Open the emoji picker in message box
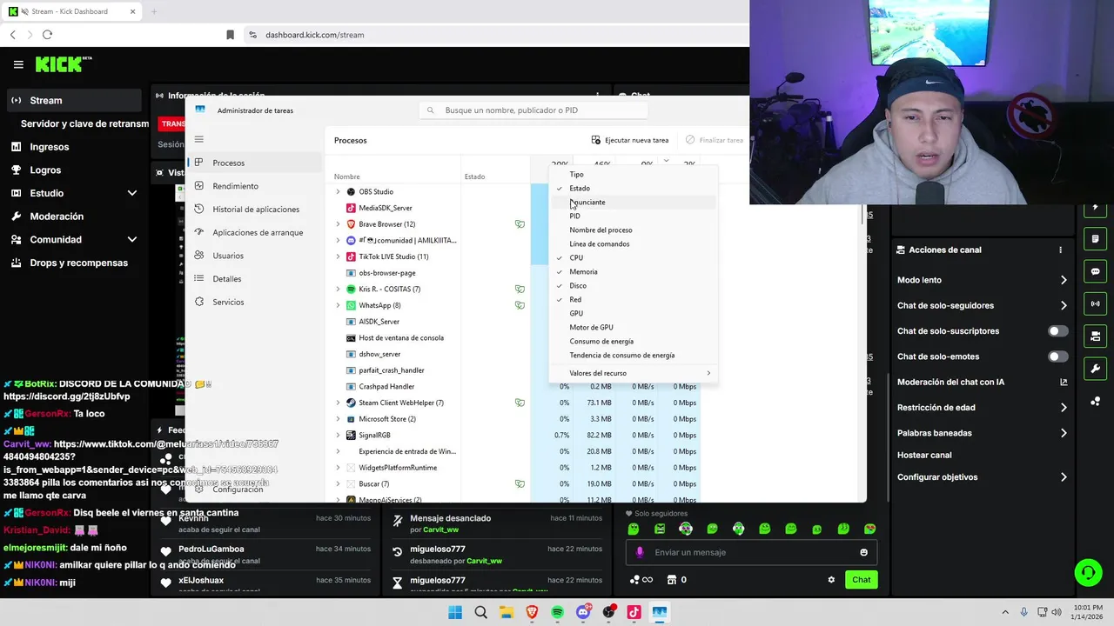This screenshot has width=1114, height=626. point(863,552)
